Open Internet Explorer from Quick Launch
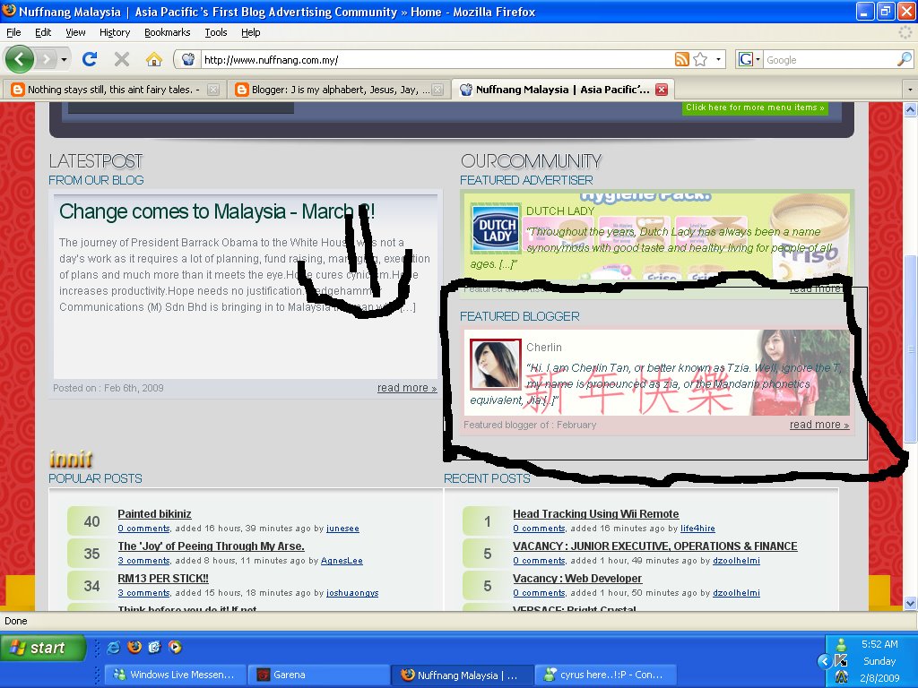Screen dimensions: 918x688 coord(114,647)
